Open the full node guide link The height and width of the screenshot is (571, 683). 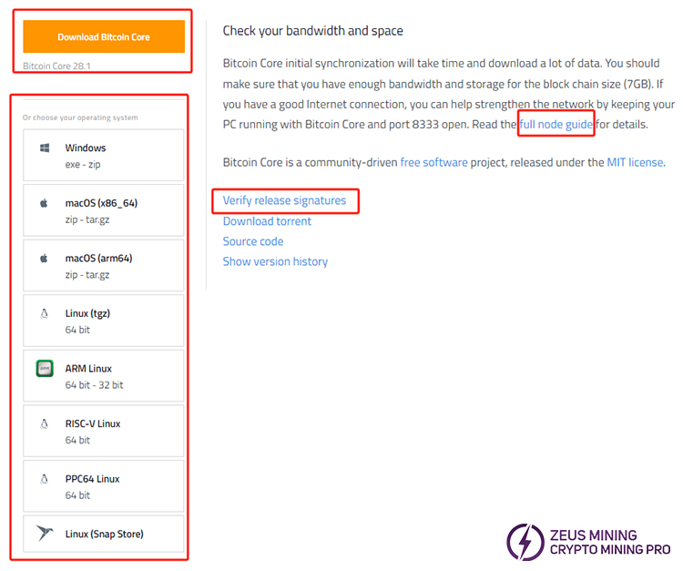(x=556, y=124)
